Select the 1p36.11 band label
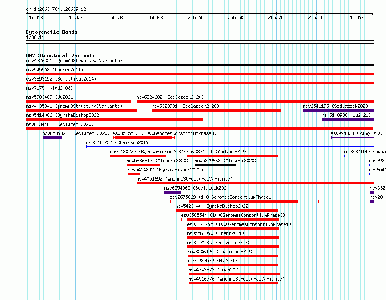386x300 pixels. tap(35, 37)
